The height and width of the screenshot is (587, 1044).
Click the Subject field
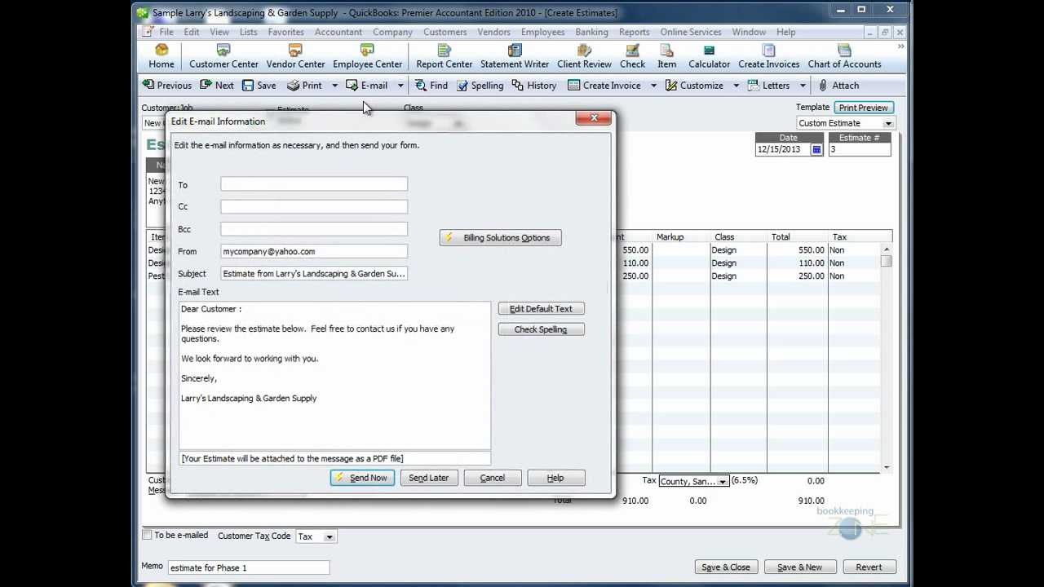(x=314, y=274)
